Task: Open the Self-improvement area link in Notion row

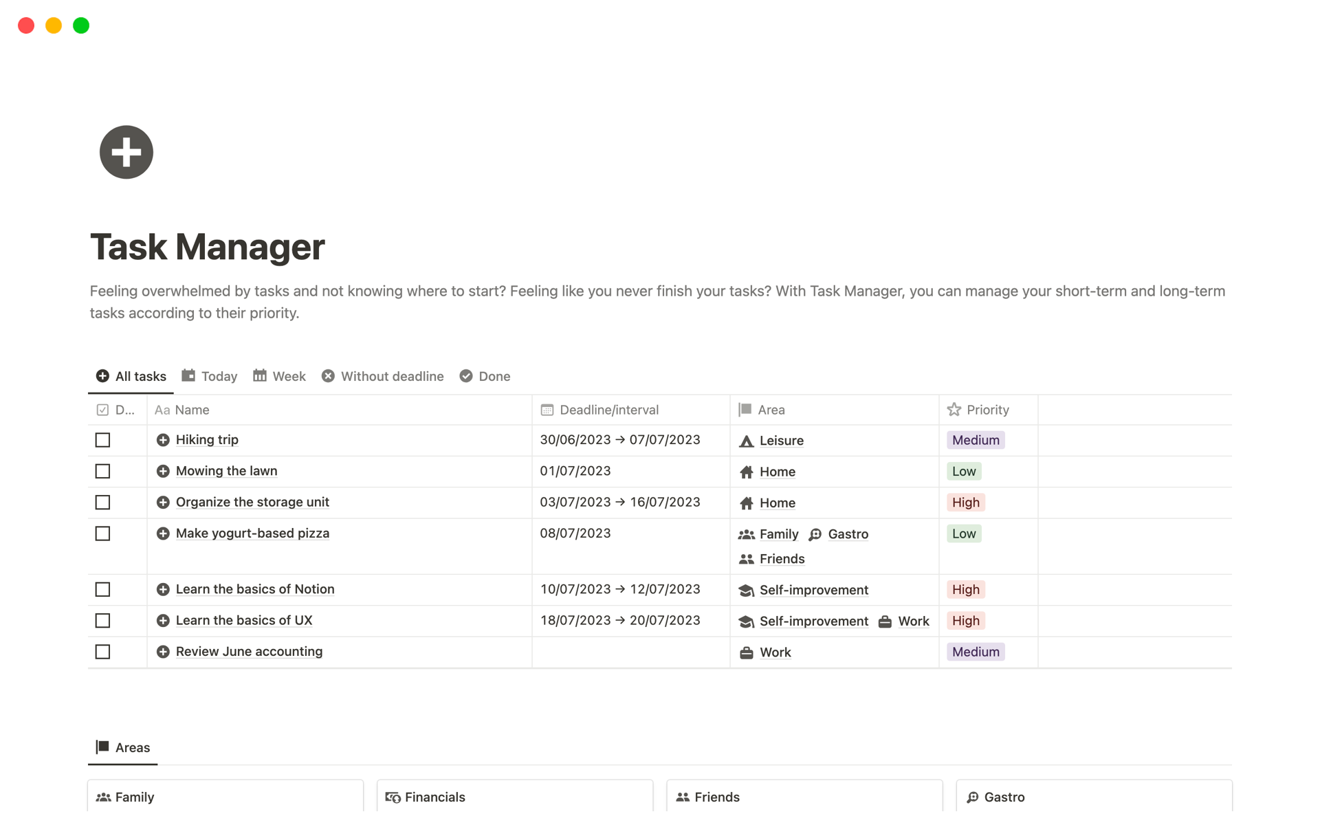Action: pos(813,590)
